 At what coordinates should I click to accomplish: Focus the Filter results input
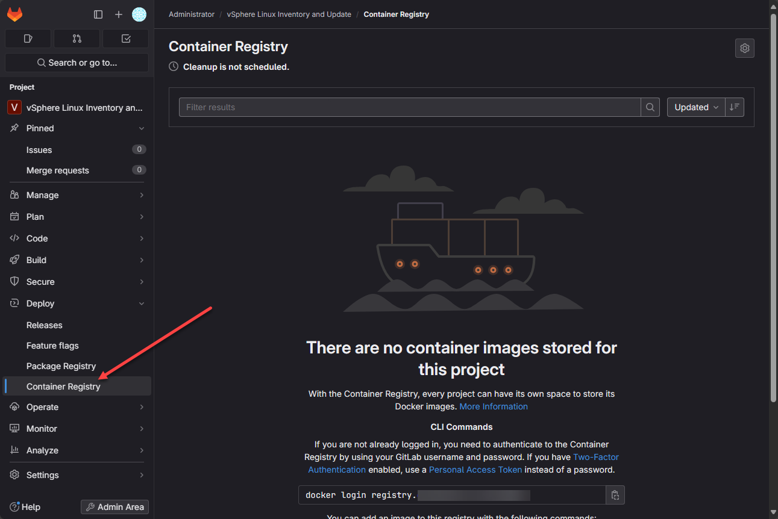coord(410,107)
